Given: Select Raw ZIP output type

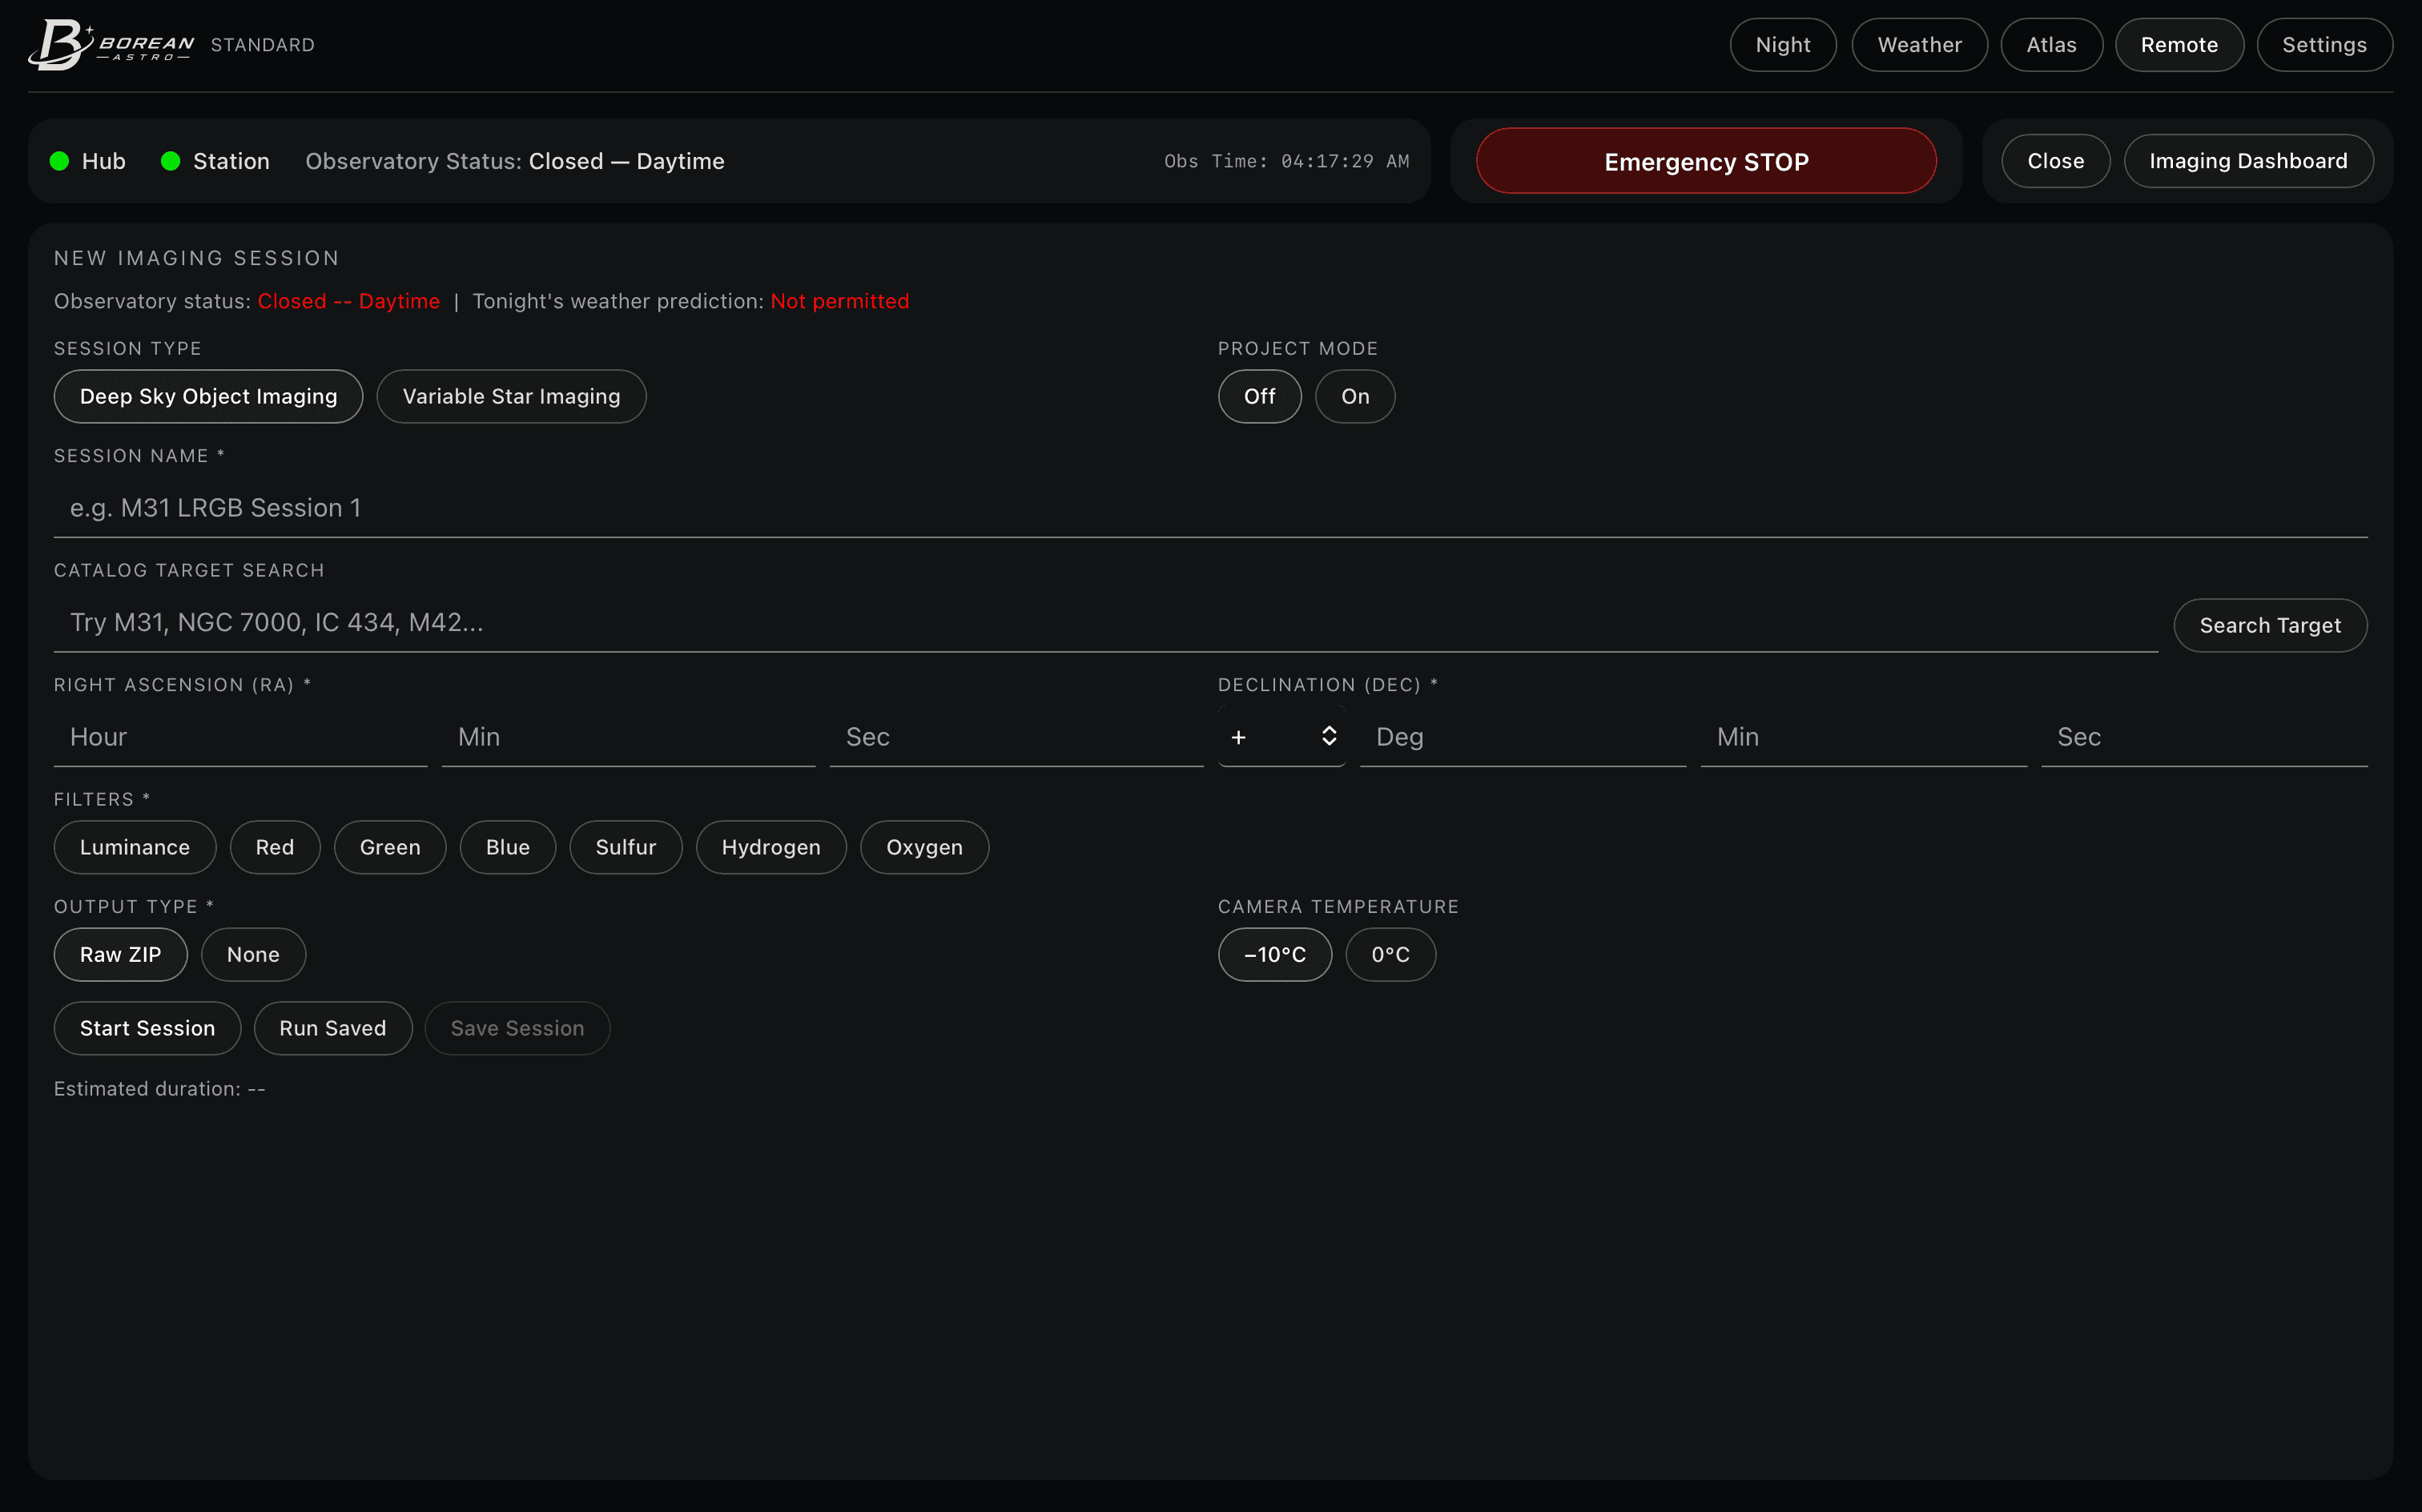Looking at the screenshot, I should 120,955.
